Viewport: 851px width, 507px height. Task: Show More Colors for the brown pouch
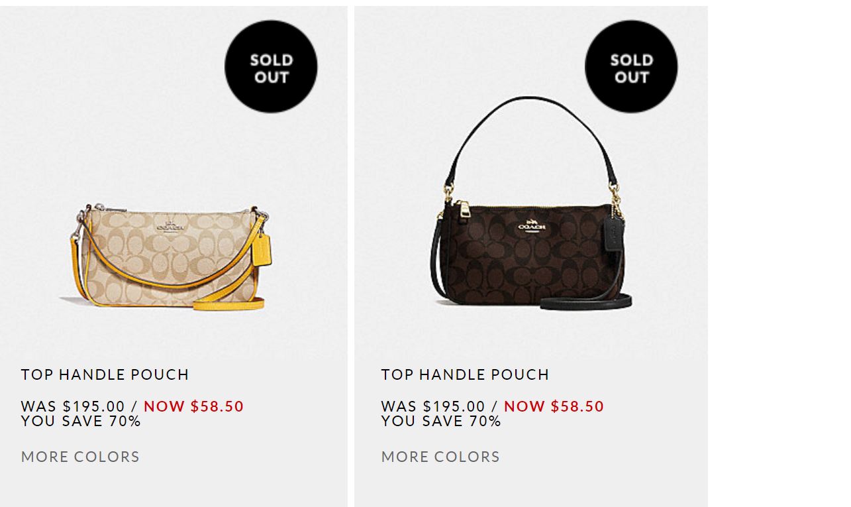tap(440, 457)
